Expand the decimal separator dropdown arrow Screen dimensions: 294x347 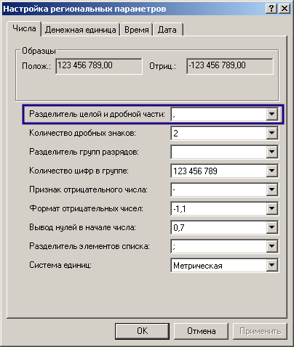click(x=271, y=114)
